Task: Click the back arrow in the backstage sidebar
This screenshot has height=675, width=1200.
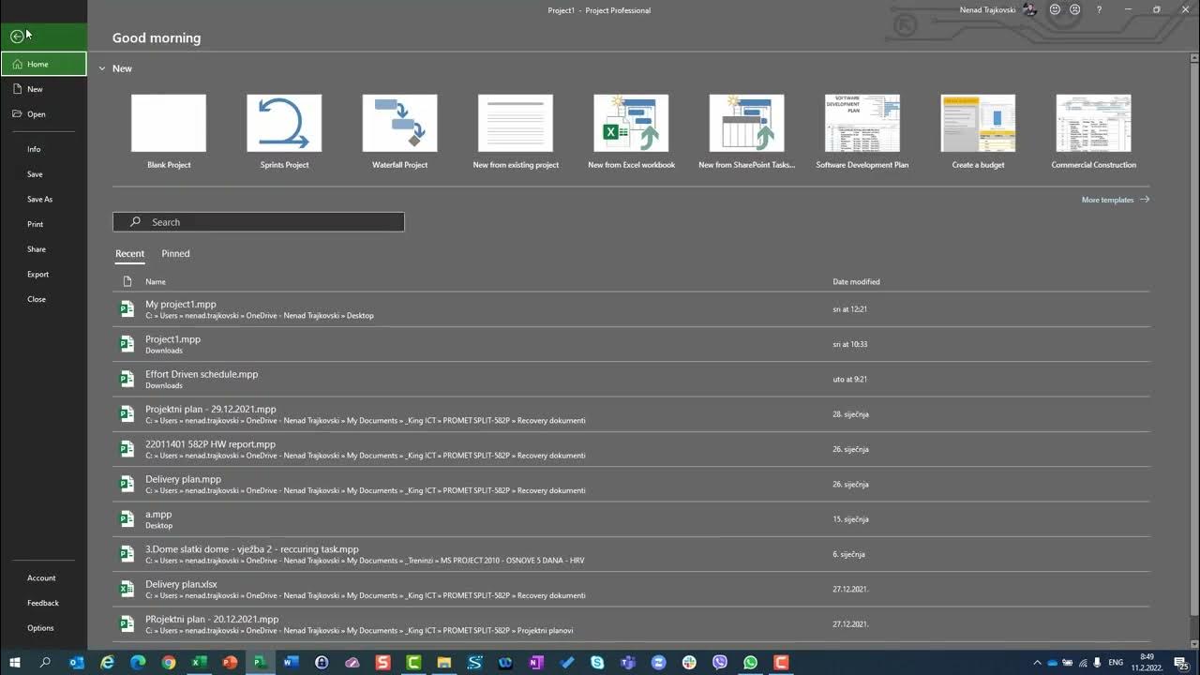Action: [17, 37]
